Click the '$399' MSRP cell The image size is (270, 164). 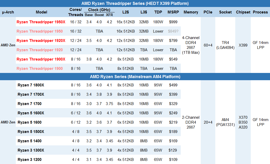[x=173, y=94]
